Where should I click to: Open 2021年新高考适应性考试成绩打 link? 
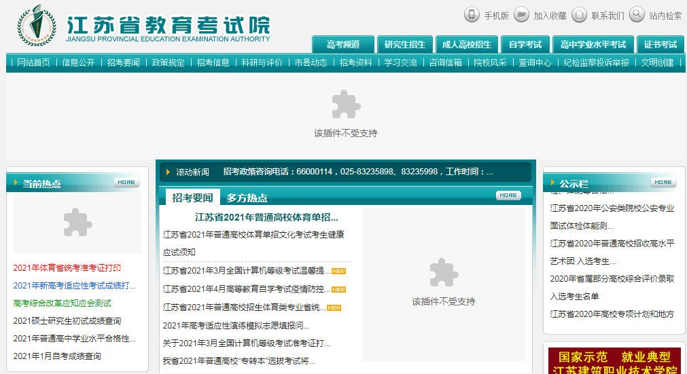point(75,286)
